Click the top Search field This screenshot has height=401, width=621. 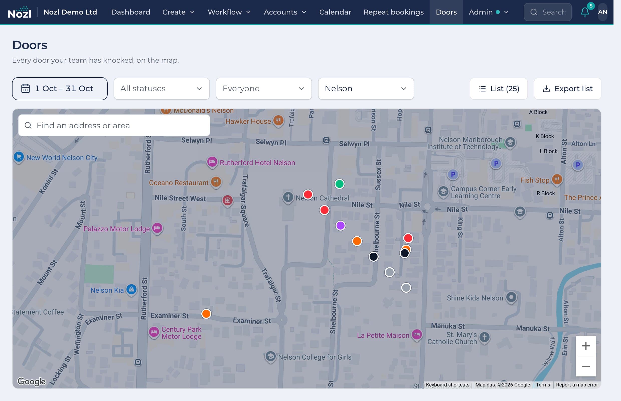pos(547,12)
